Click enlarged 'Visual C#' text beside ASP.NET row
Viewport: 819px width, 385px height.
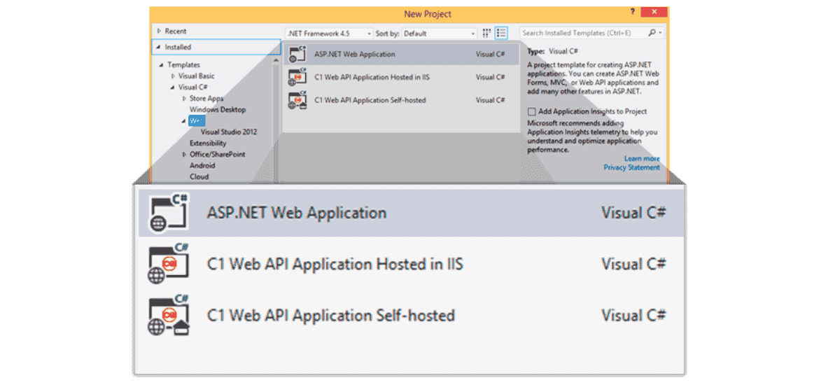[633, 213]
